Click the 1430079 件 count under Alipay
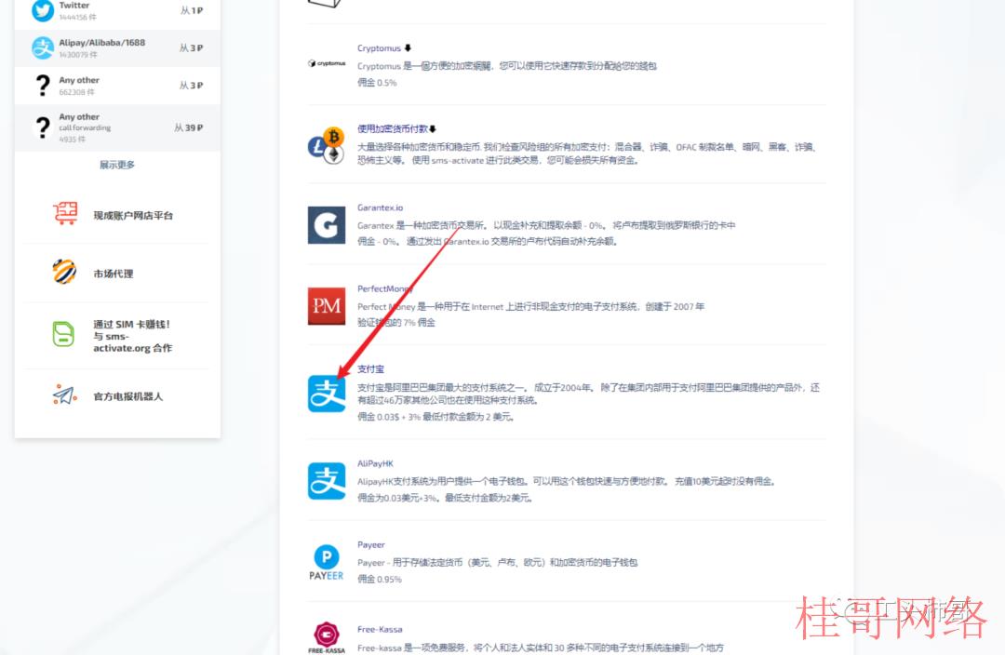This screenshot has height=655, width=1005. tap(78, 55)
